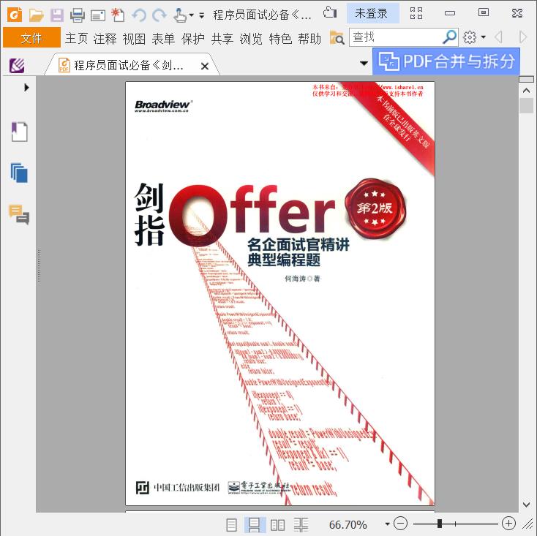This screenshot has height=536, width=537.
Task: Select single page view mode
Action: tap(231, 524)
